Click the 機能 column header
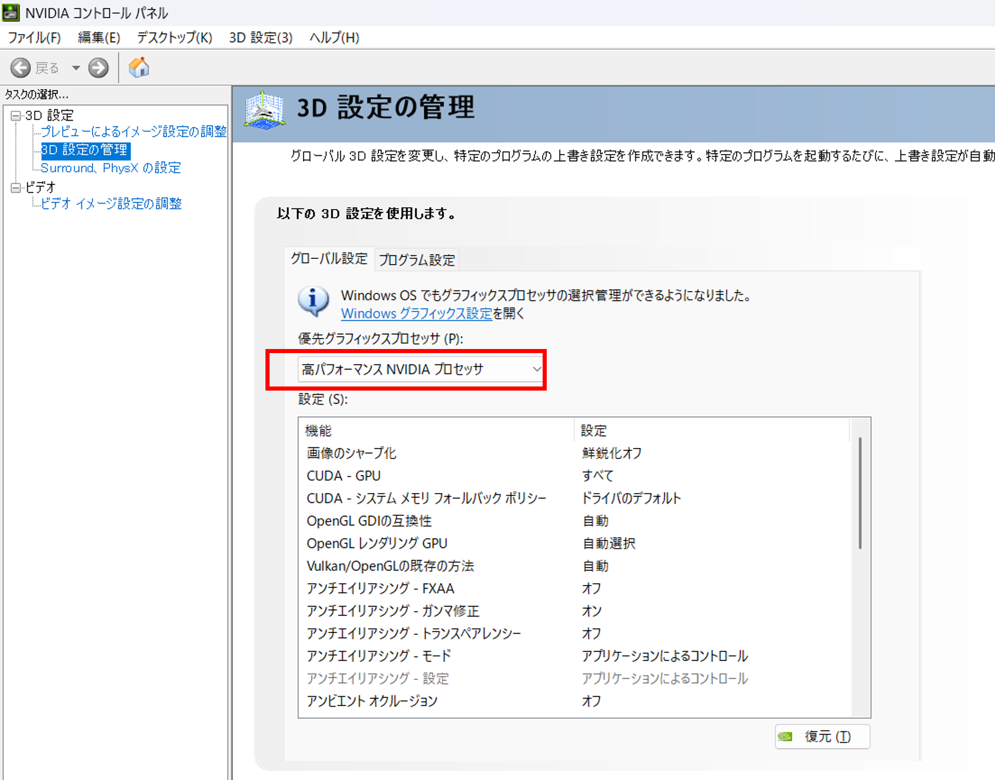Screen dimensions: 995x780 coord(436,430)
